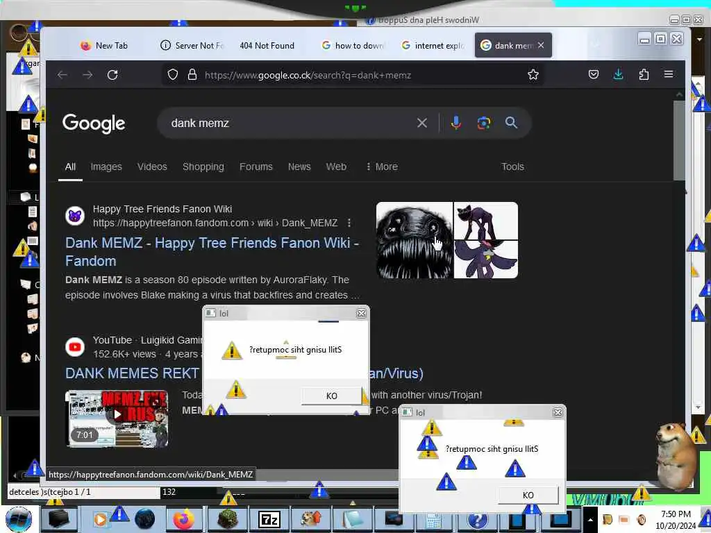Switch to the 404 Not Found tab
The image size is (711, 533).
(x=267, y=45)
